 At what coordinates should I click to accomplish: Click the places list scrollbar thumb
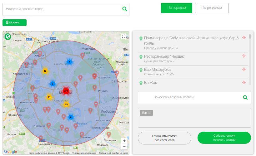tap(250, 37)
